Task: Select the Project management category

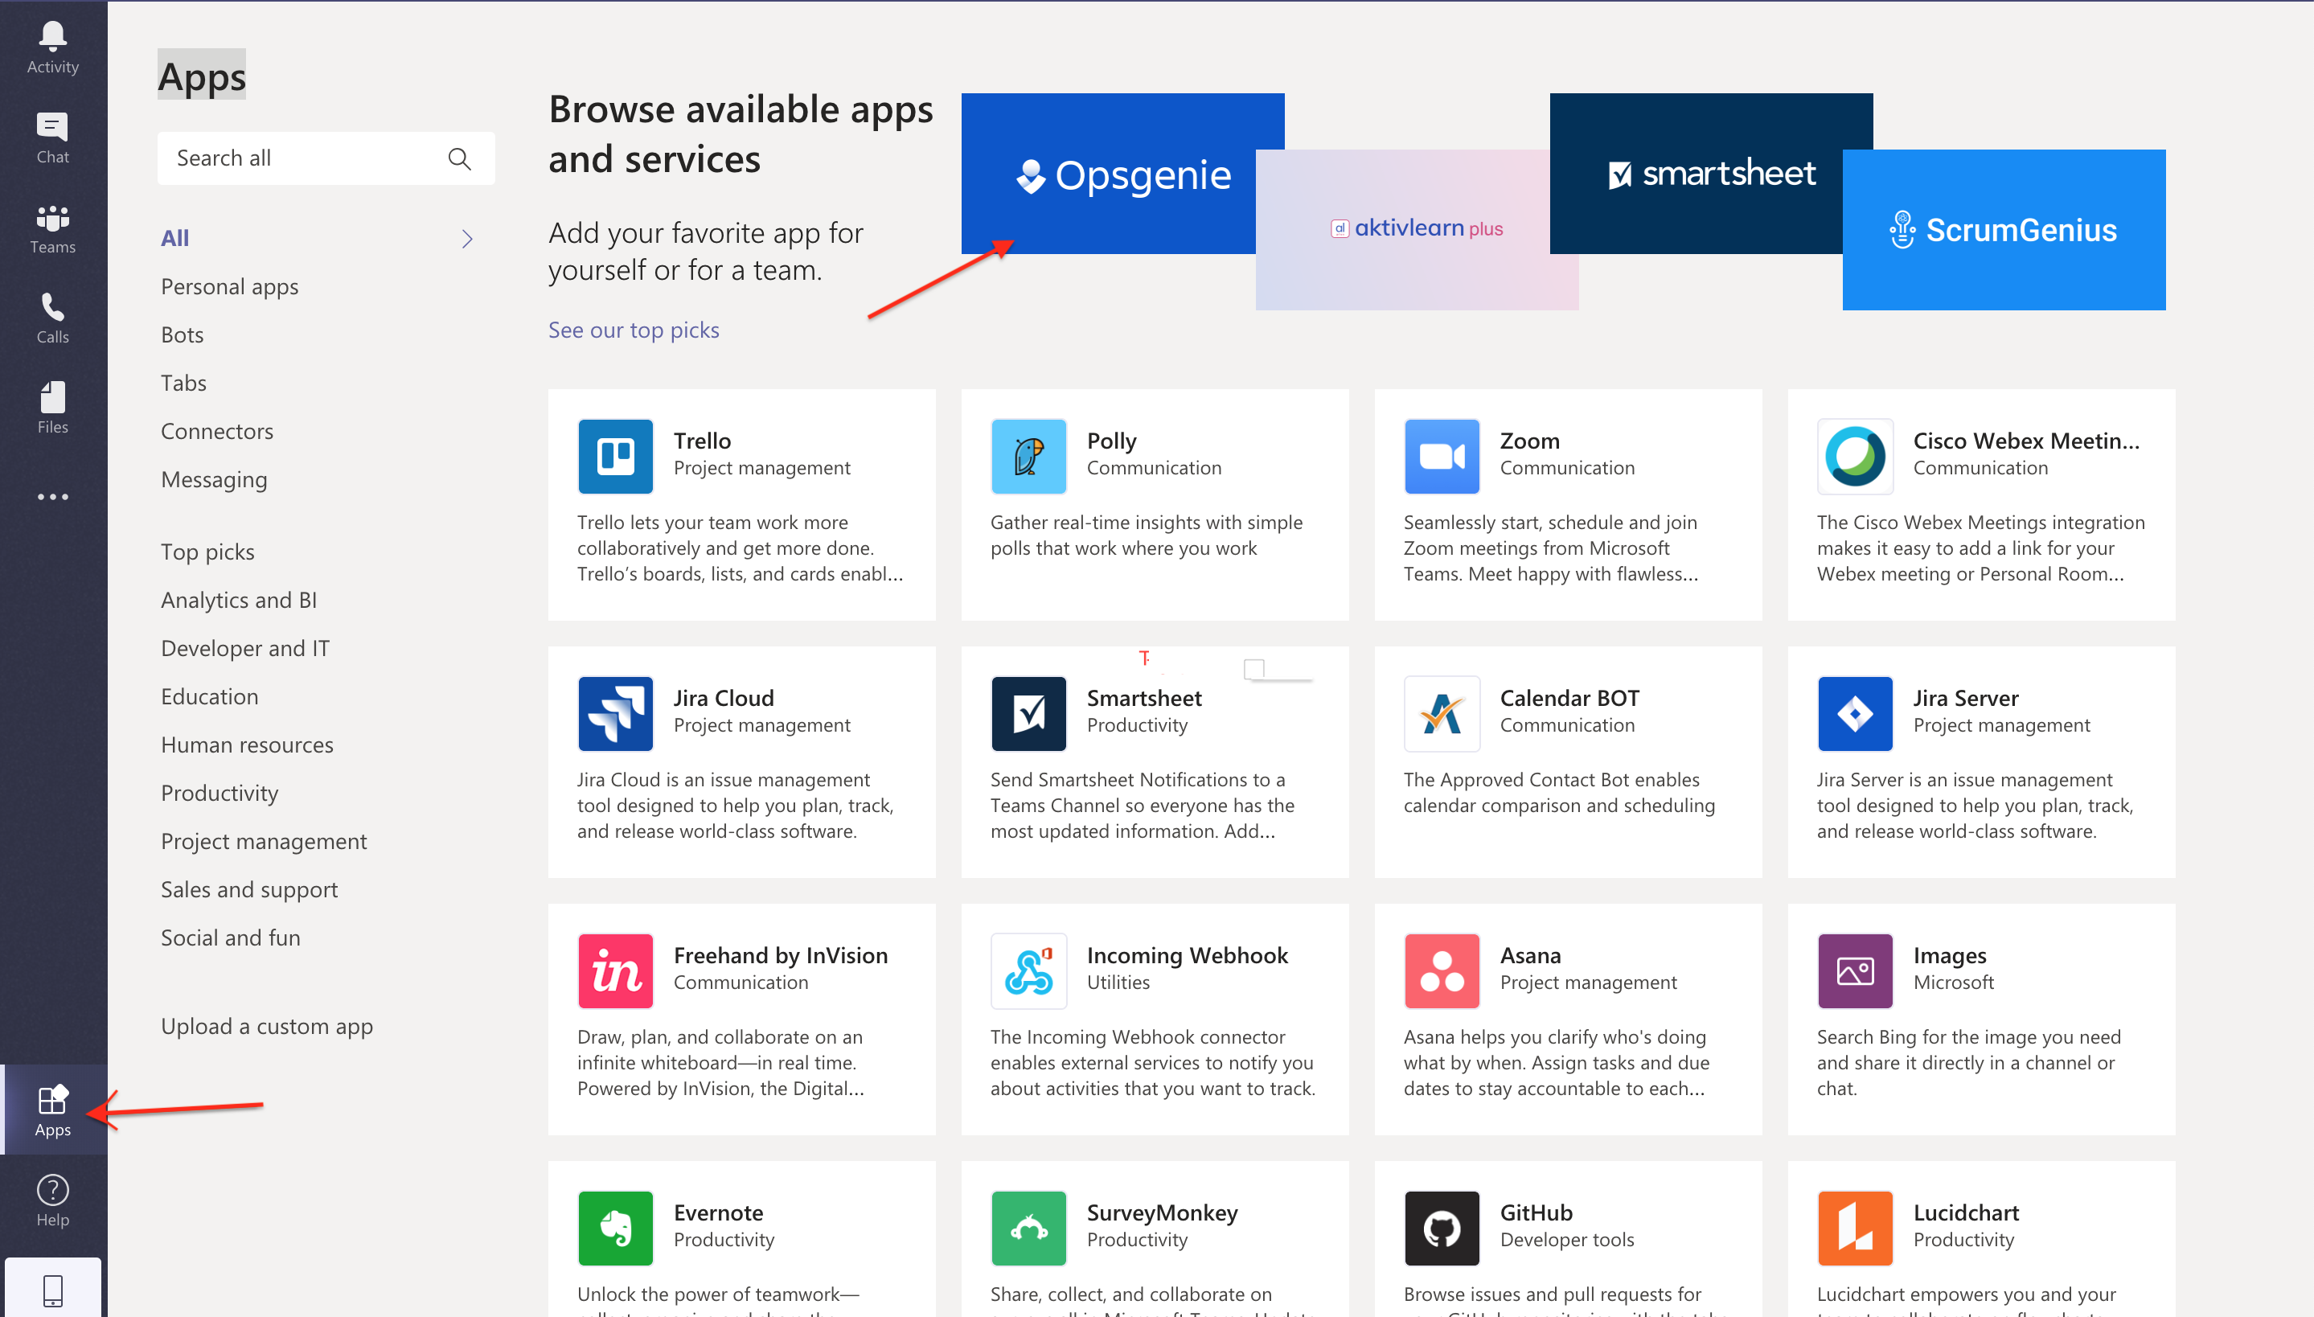Action: (264, 839)
